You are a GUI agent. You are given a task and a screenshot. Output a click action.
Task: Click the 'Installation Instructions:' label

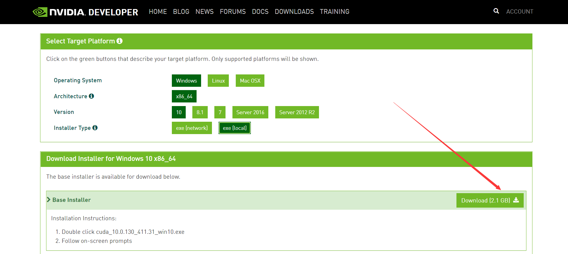[84, 218]
